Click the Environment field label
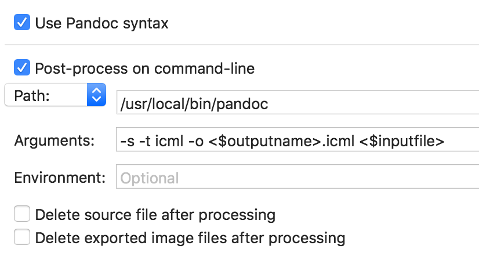This screenshot has width=479, height=267. click(60, 178)
